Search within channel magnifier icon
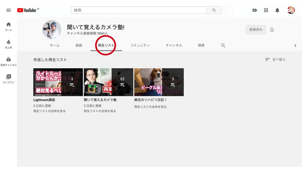The height and width of the screenshot is (170, 302). tap(223, 46)
